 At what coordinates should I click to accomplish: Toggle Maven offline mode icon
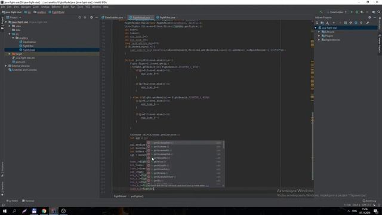point(350,23)
